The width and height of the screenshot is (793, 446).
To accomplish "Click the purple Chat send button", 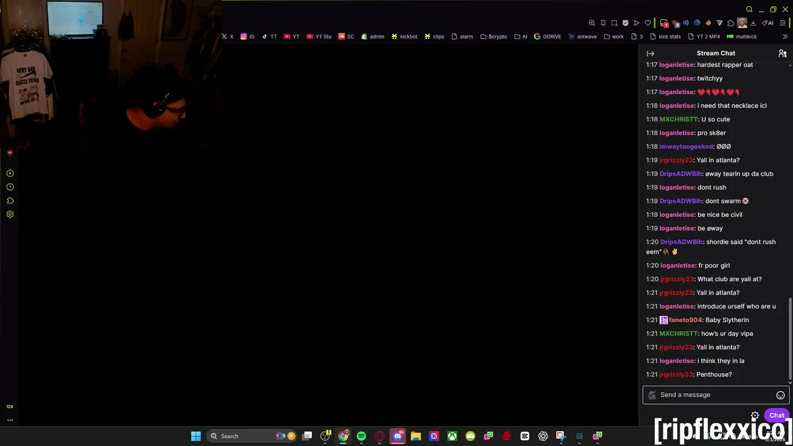I will pos(777,416).
